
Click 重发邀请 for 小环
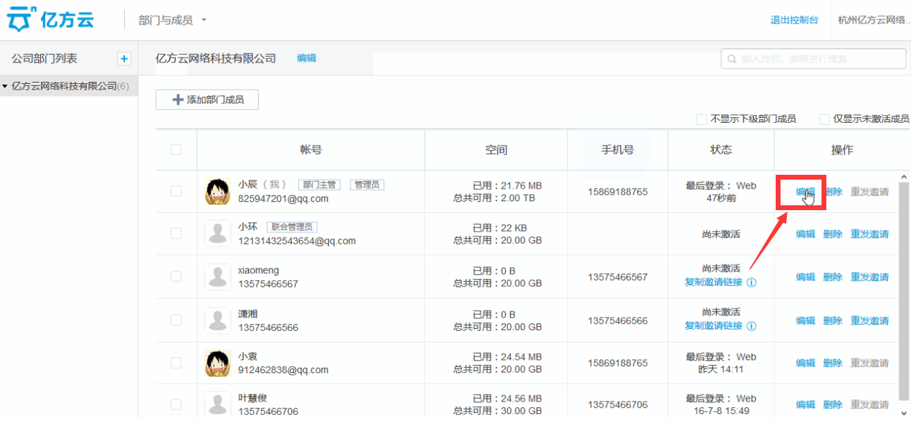click(x=869, y=234)
